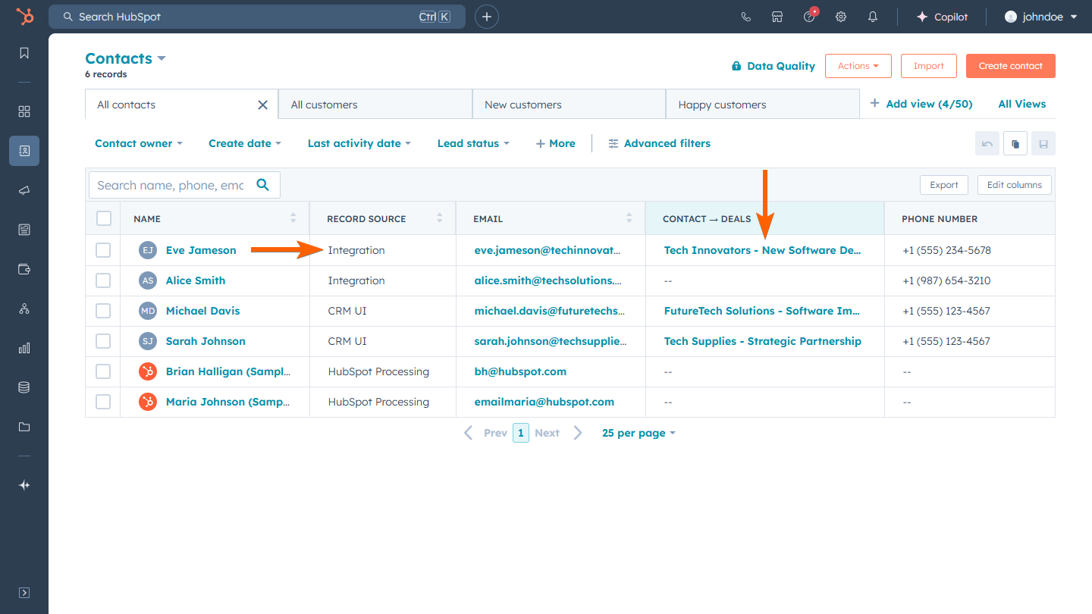Click the Create contact button

1011,66
